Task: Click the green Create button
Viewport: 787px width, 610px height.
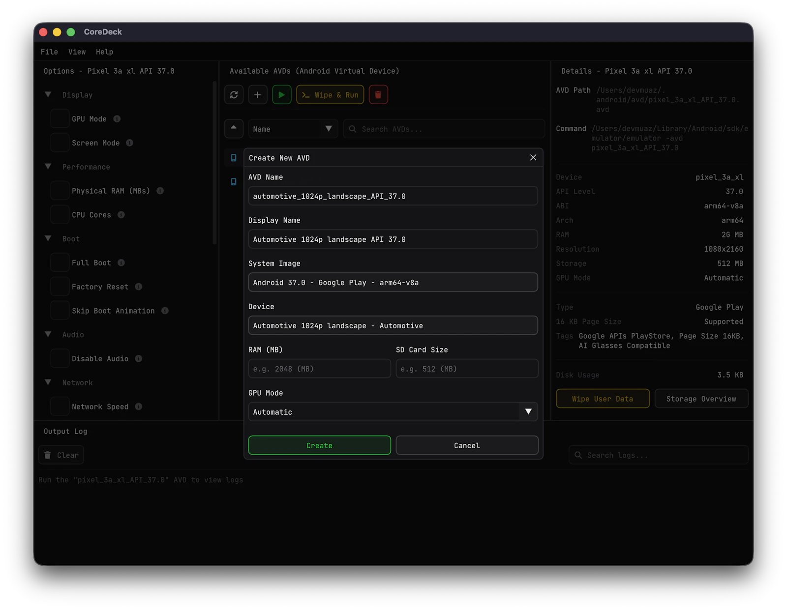Action: click(x=320, y=445)
